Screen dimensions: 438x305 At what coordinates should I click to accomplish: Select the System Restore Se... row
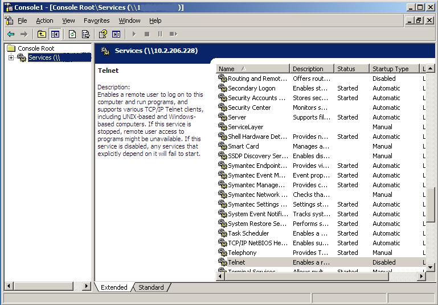click(321, 224)
